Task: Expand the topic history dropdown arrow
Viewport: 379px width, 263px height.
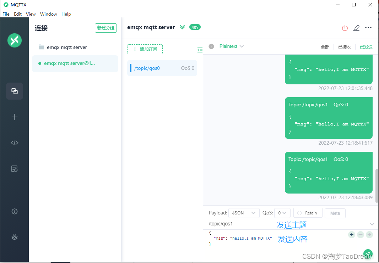Action: 372,224
